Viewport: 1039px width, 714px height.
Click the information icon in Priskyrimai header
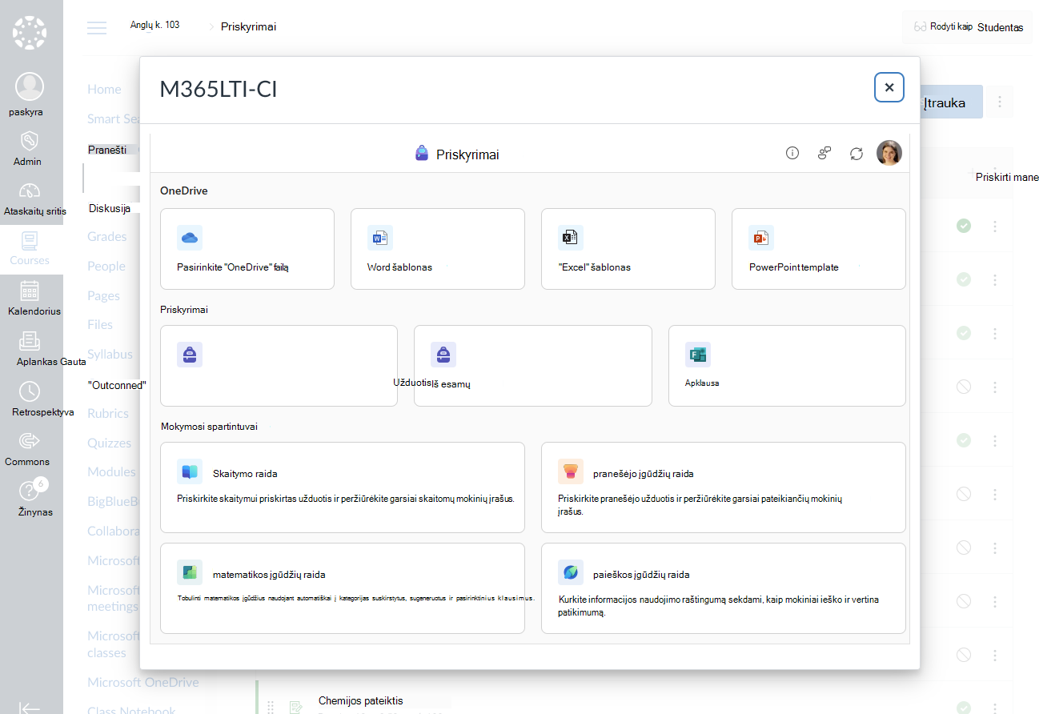[792, 153]
